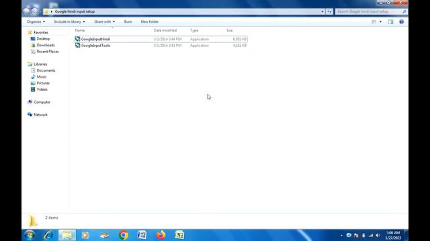Go back with the Back arrow
430x241 pixels.
coord(26,11)
